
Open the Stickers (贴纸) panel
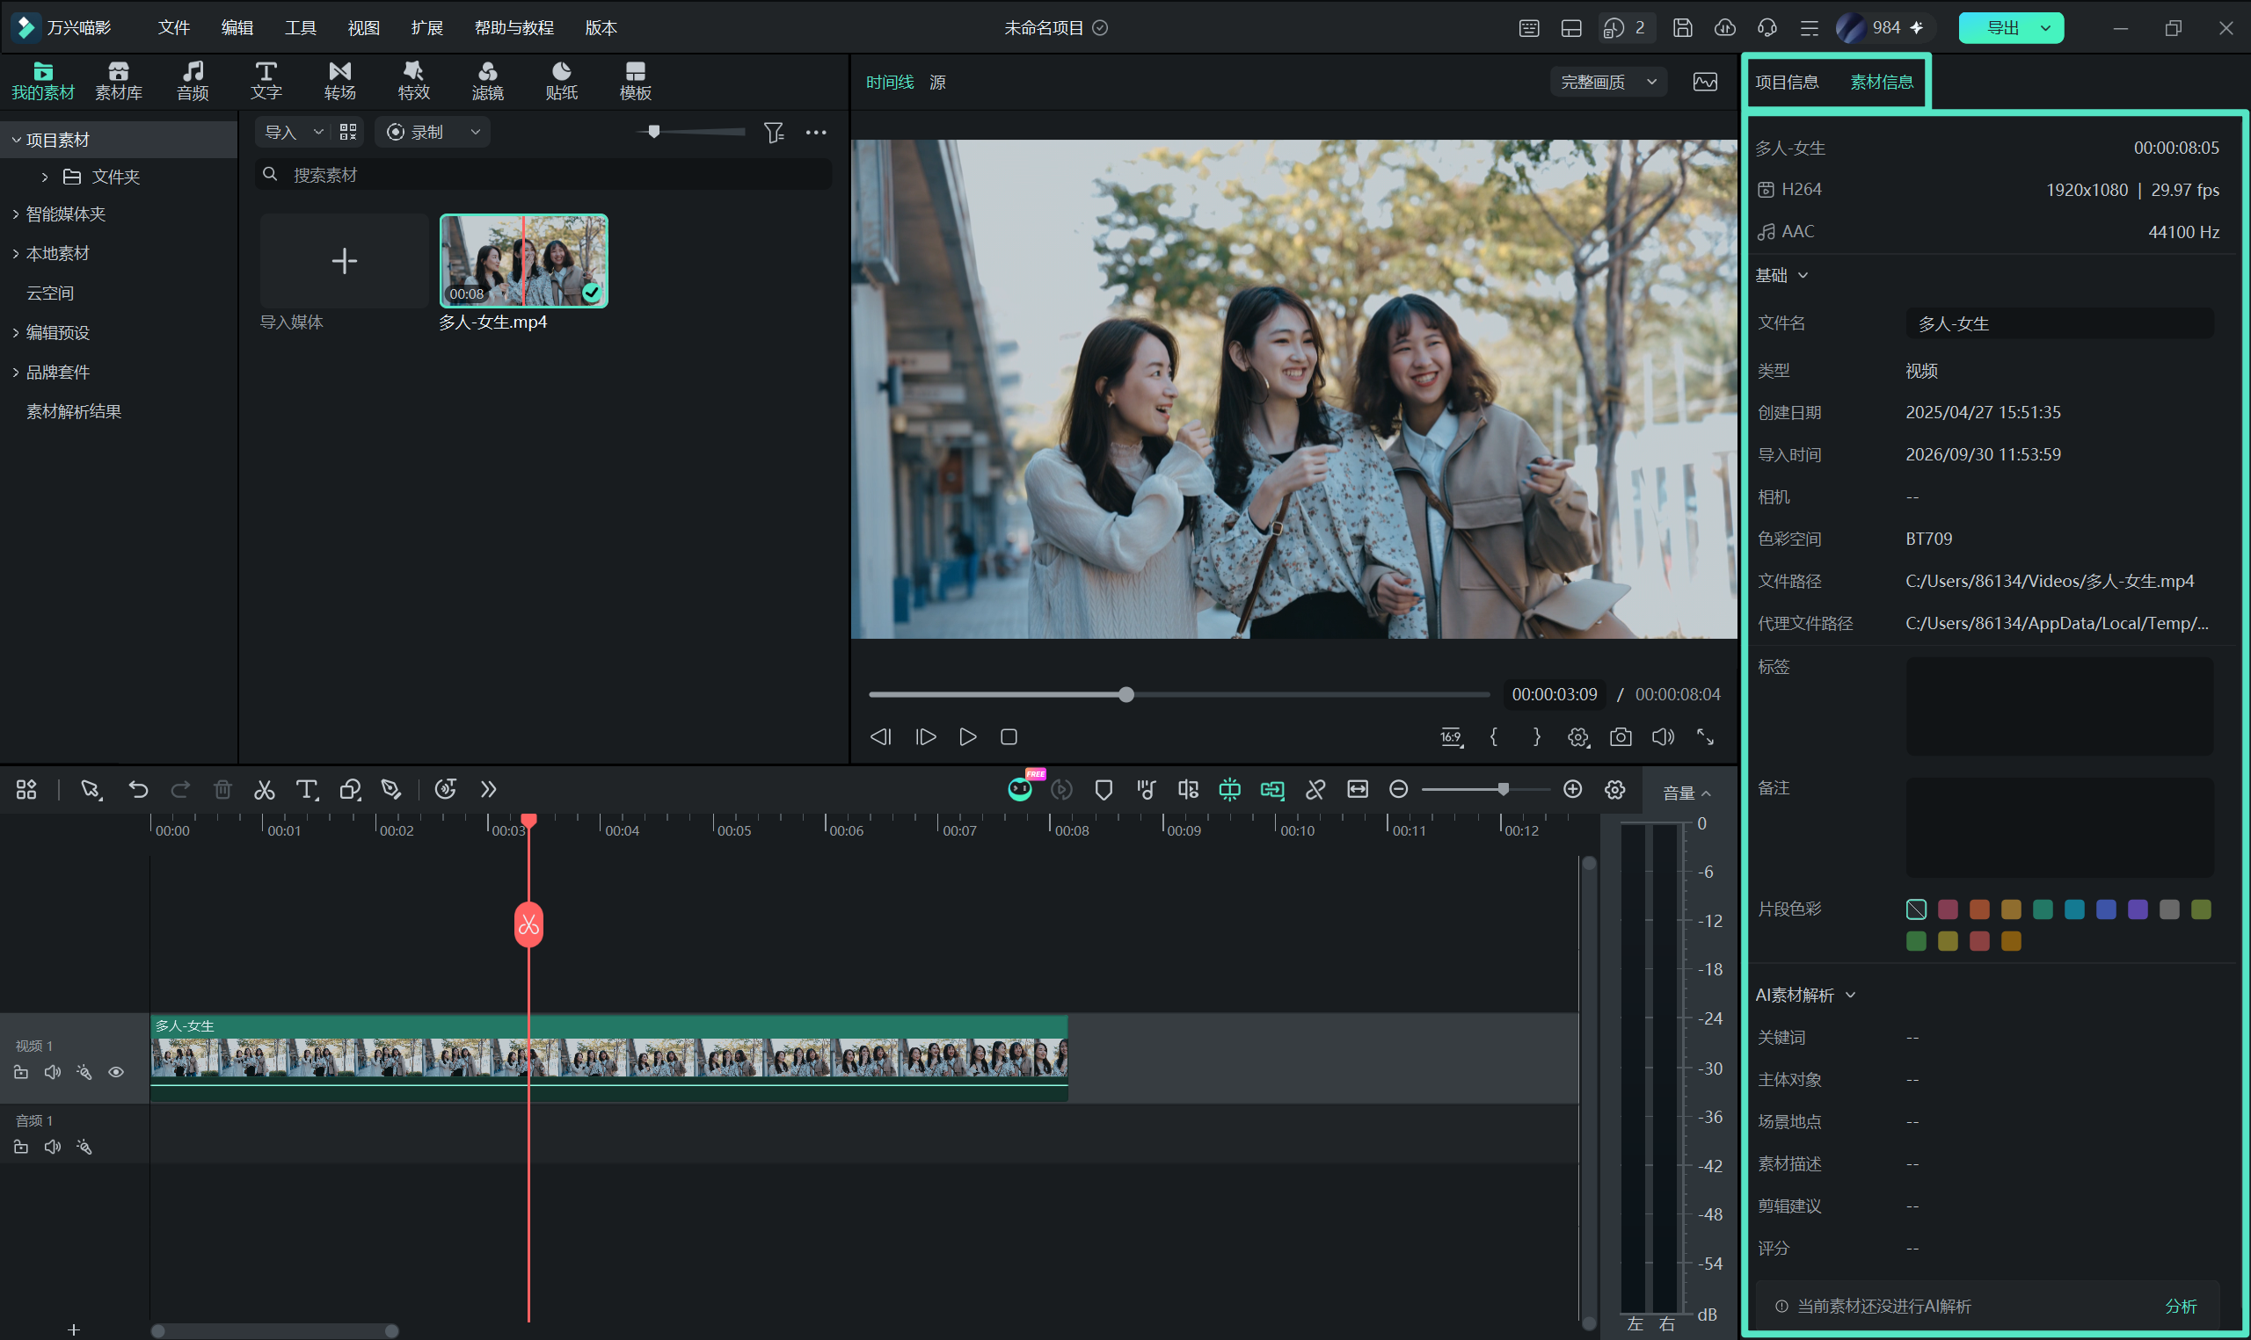point(561,81)
